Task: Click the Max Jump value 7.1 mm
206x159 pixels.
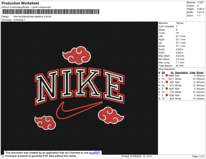Action: (x=180, y=62)
